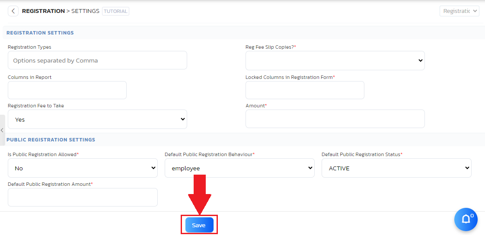
Task: Click the back arrow button
Action: [x=13, y=11]
